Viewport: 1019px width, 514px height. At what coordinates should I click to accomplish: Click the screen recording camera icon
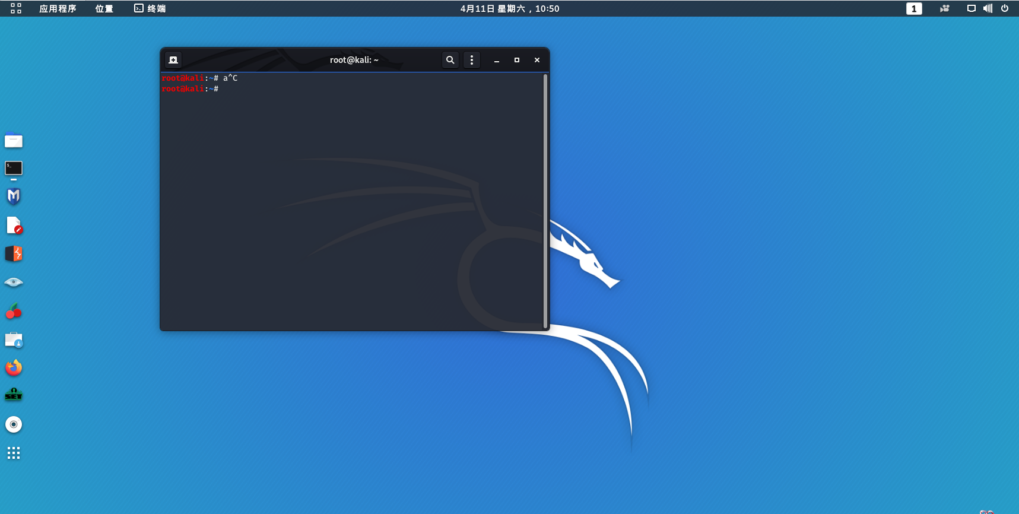(x=945, y=8)
